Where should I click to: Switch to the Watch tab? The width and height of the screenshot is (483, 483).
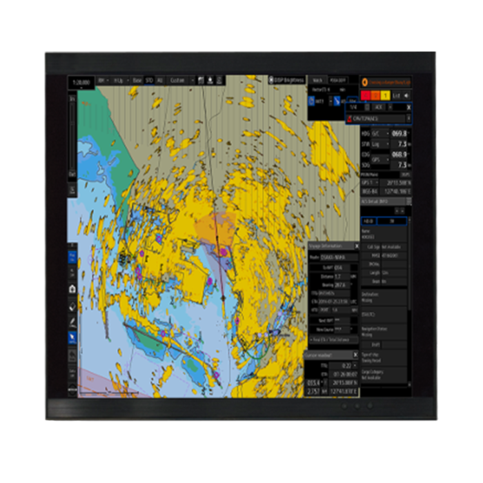click(317, 80)
